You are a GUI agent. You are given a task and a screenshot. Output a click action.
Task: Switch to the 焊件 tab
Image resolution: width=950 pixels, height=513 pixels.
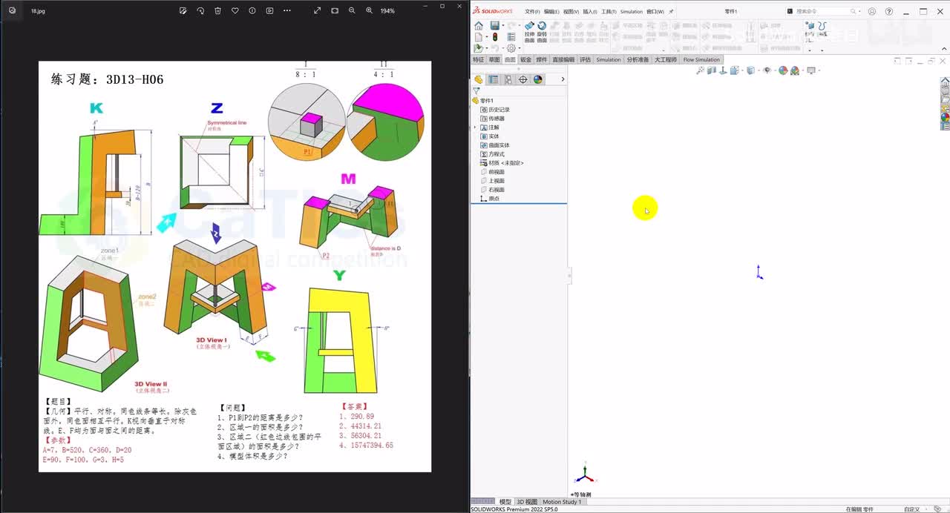pyautogui.click(x=541, y=60)
